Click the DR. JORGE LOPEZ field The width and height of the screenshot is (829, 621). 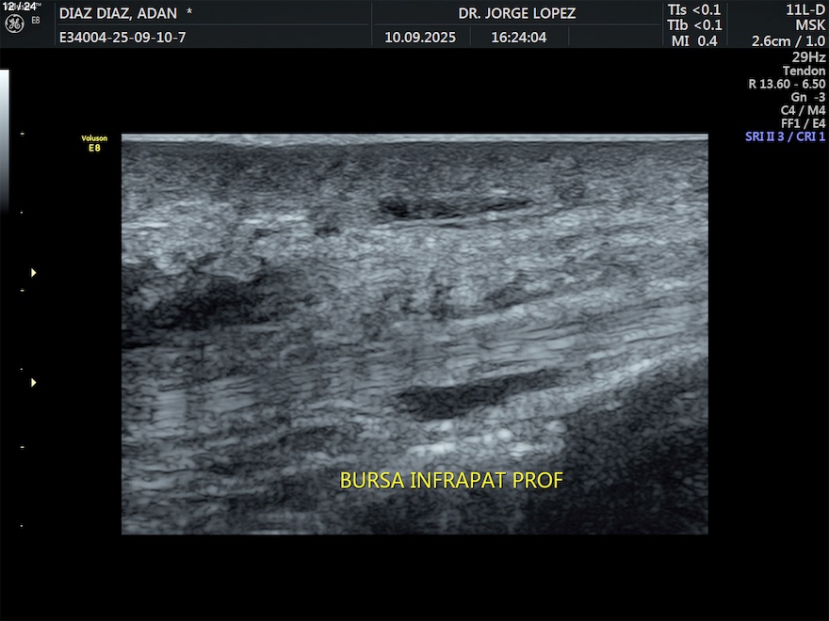point(516,13)
